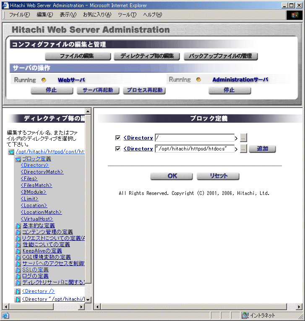The width and height of the screenshot is (305, 321).
Task: Click the browse button for the htdocs directory field
Action: pyautogui.click(x=243, y=149)
